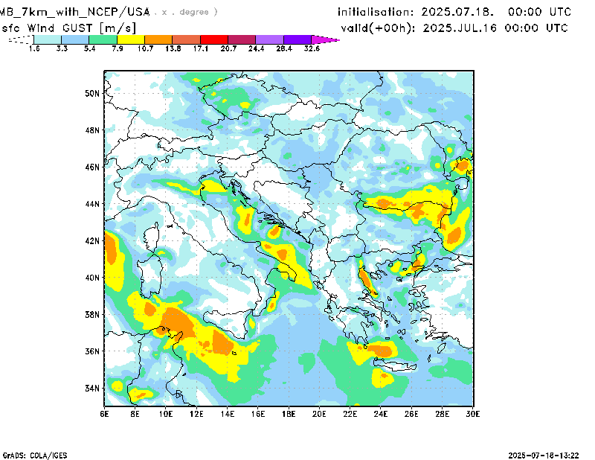595x460 pixels.
Task: Click the 34N latitude label
Action: click(92, 389)
